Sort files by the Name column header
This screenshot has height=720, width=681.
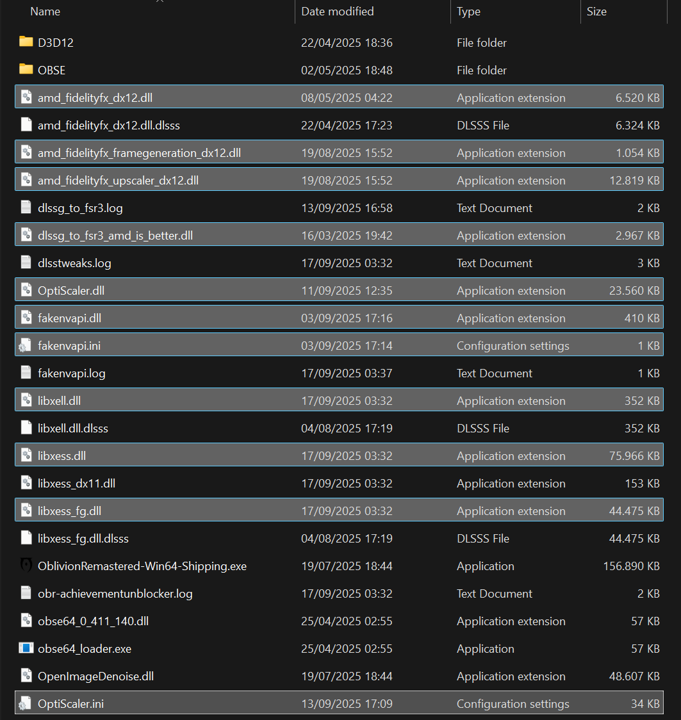coord(45,12)
